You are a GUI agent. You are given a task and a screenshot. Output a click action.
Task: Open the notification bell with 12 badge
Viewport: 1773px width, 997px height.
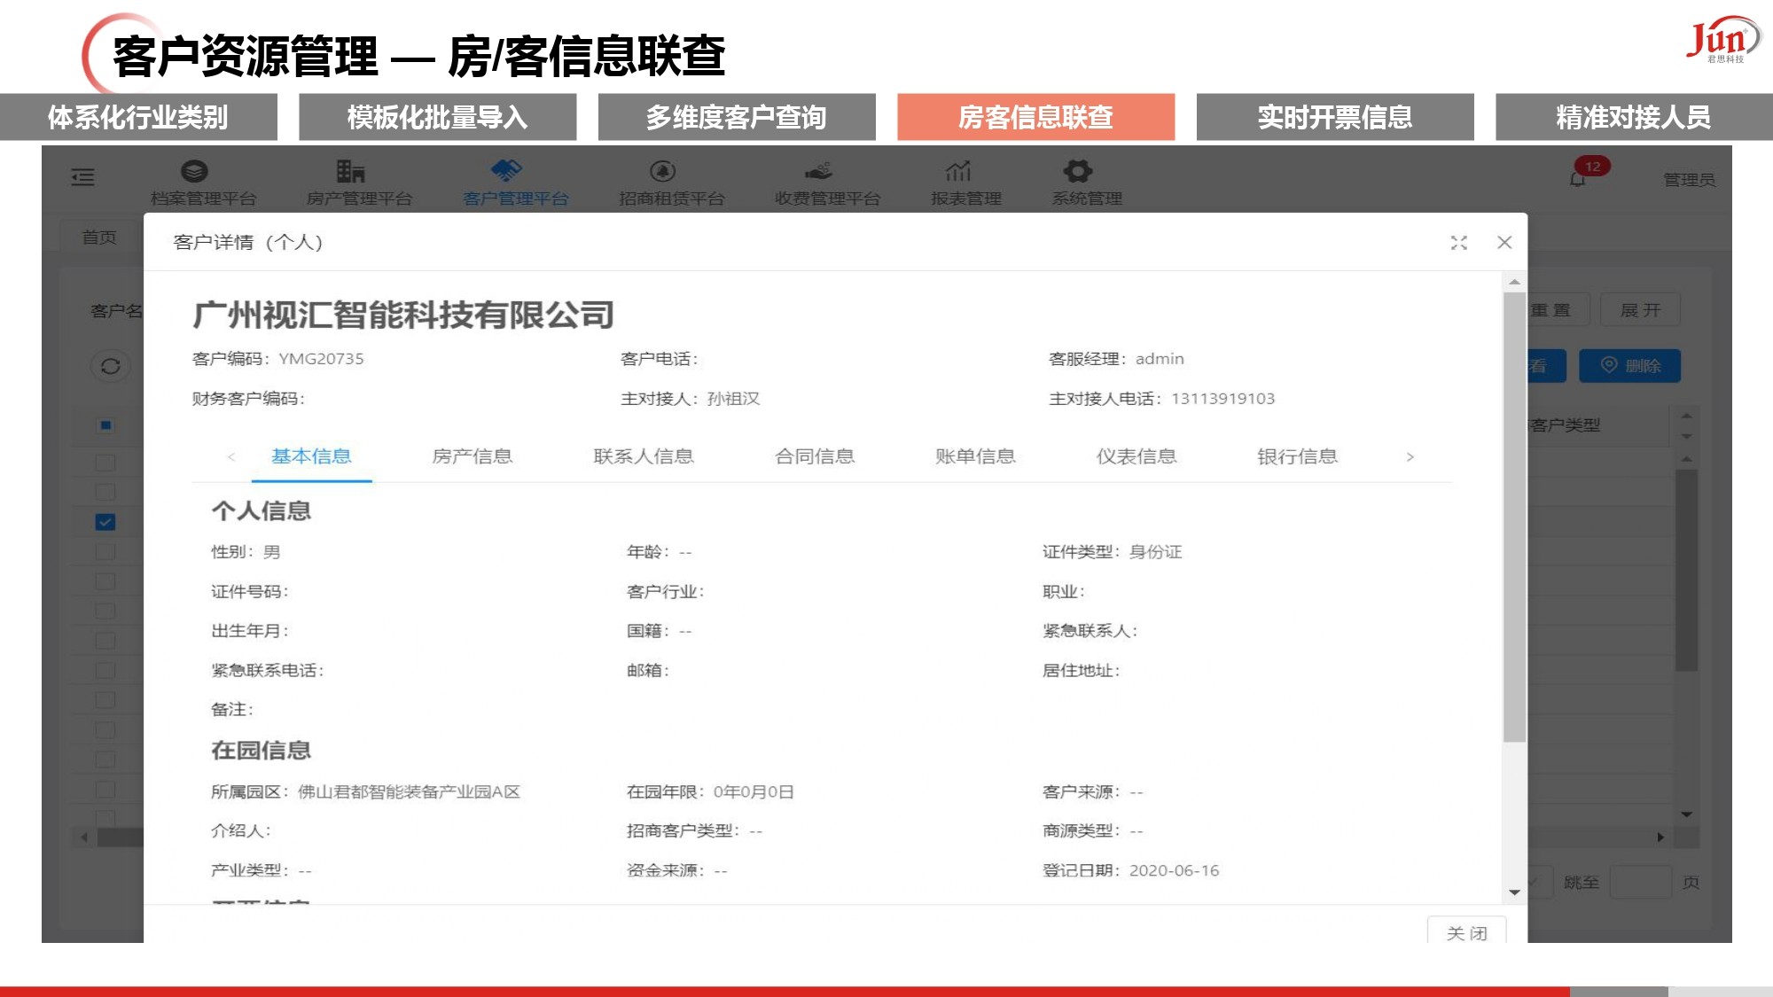pos(1578,179)
